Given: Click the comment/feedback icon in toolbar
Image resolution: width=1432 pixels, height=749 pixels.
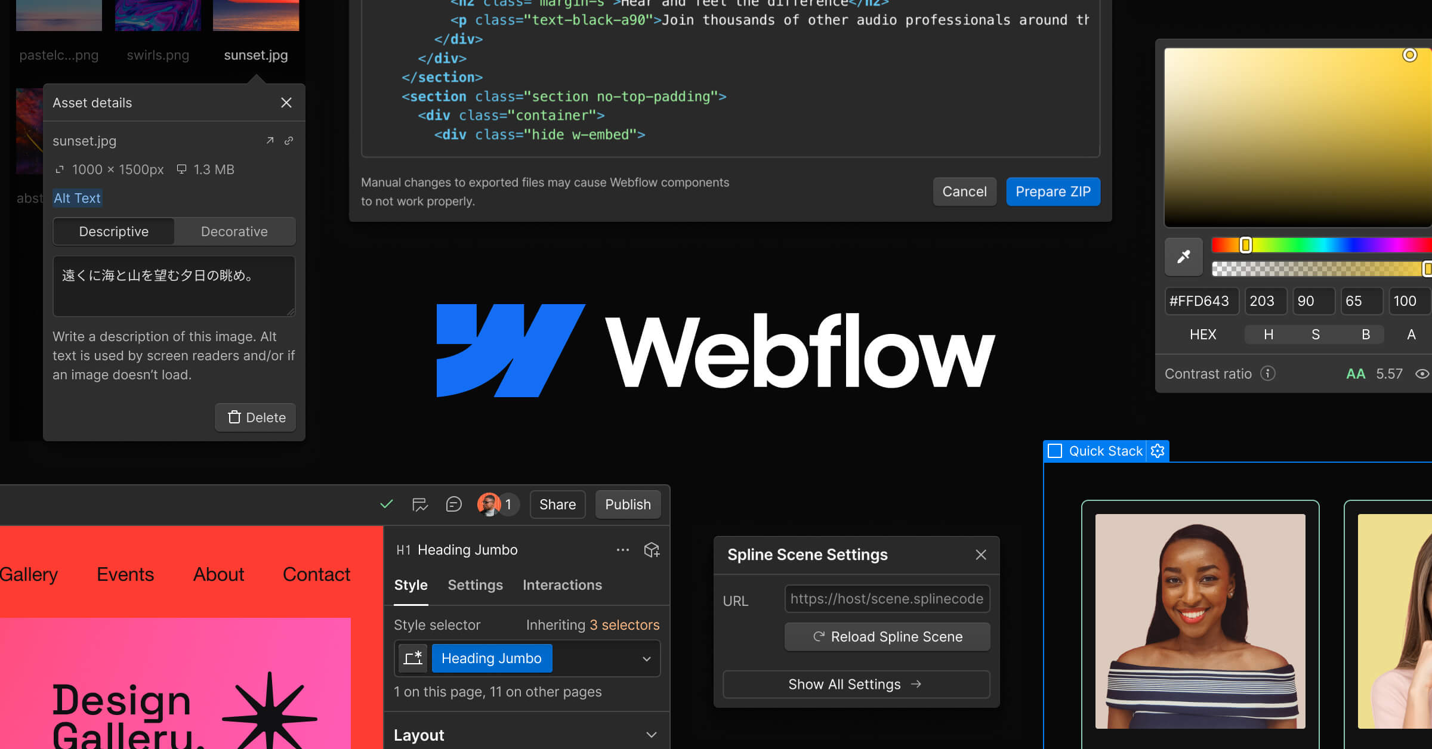Looking at the screenshot, I should (453, 504).
